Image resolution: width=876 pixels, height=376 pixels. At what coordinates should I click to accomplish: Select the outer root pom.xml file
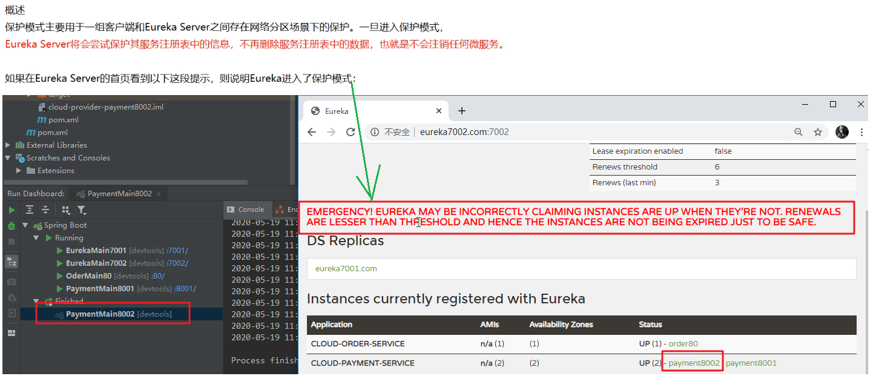point(53,133)
